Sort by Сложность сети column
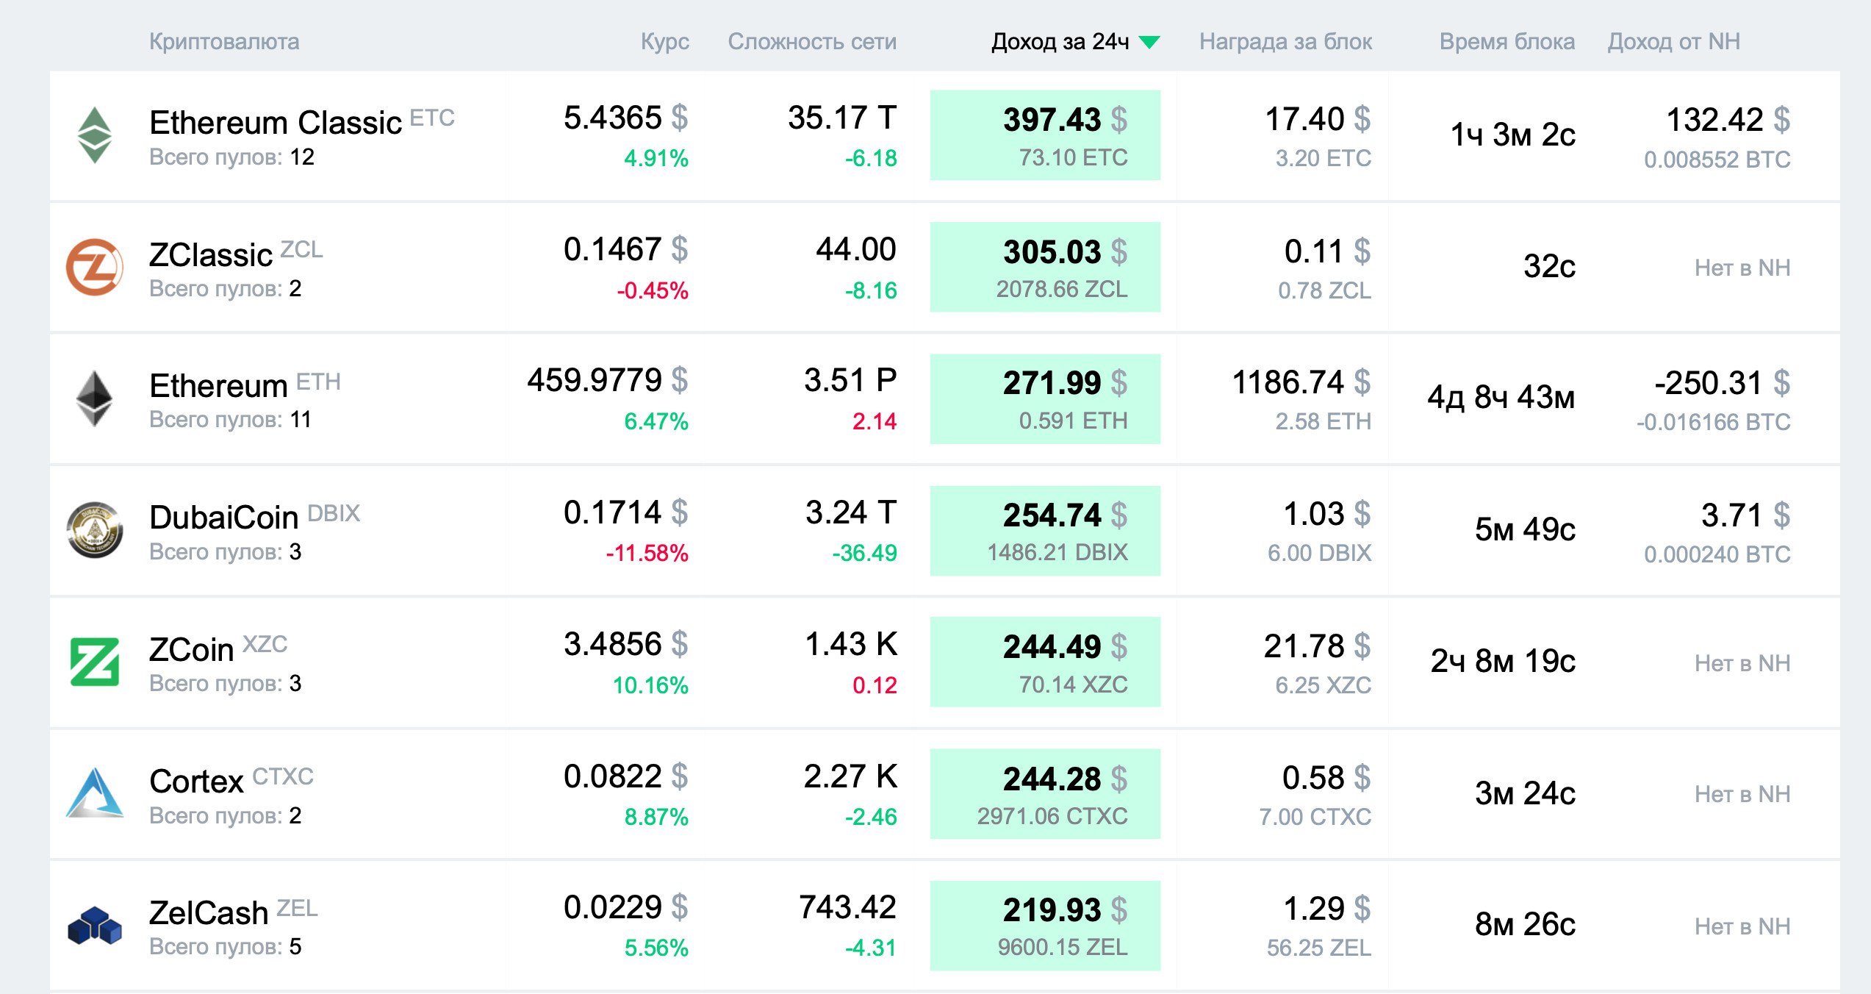 click(812, 42)
